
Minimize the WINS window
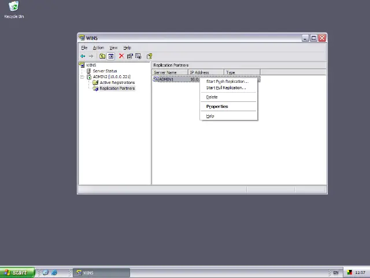305,38
